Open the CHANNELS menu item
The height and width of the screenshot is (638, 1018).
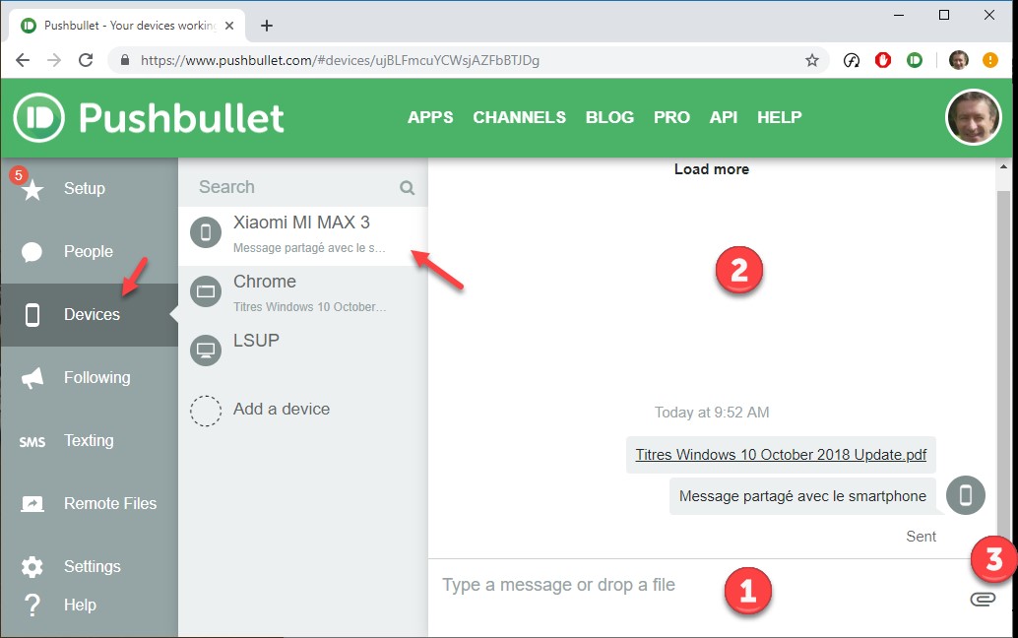click(x=520, y=117)
